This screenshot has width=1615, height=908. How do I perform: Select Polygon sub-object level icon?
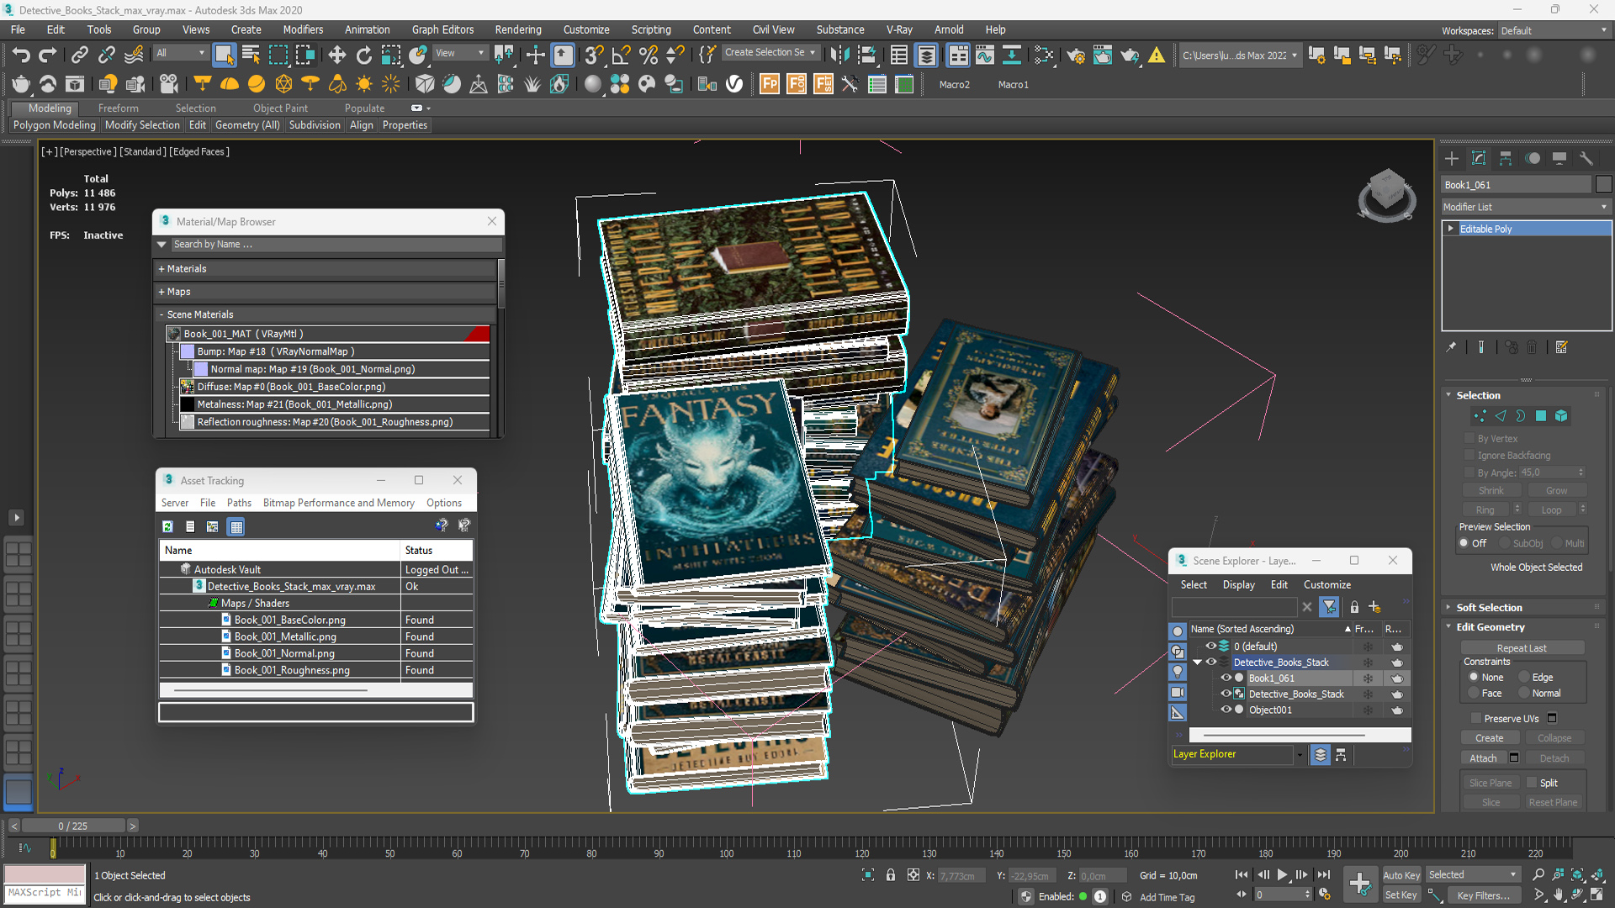click(1541, 416)
